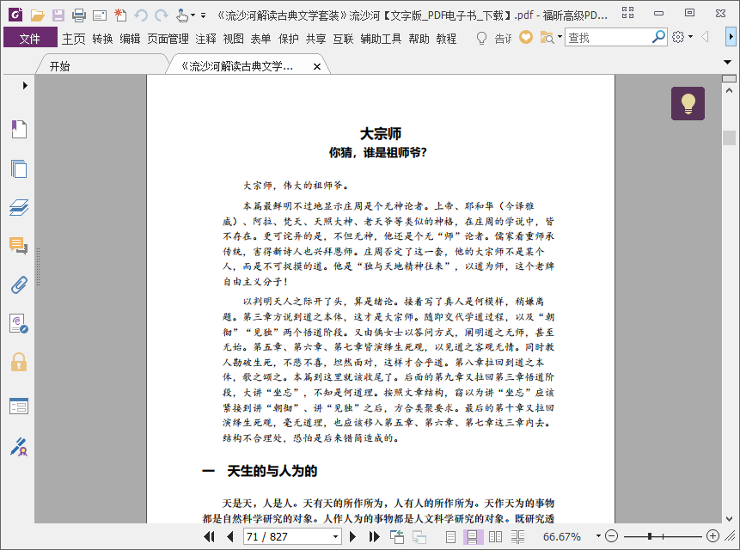Open the 文件 menu
740x550 pixels.
pos(30,38)
